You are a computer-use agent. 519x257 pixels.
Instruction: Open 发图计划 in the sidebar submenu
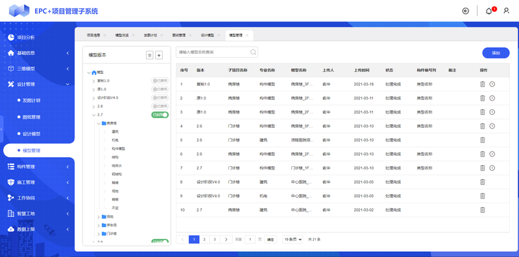(x=31, y=101)
